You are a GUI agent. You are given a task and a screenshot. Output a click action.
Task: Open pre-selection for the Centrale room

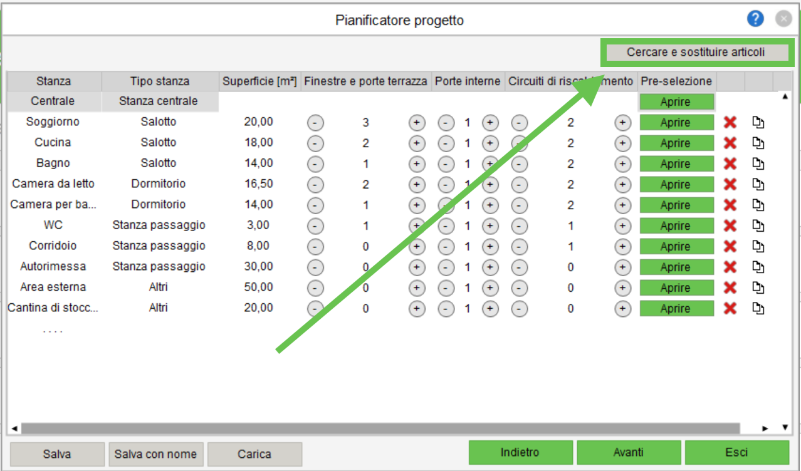coord(676,101)
